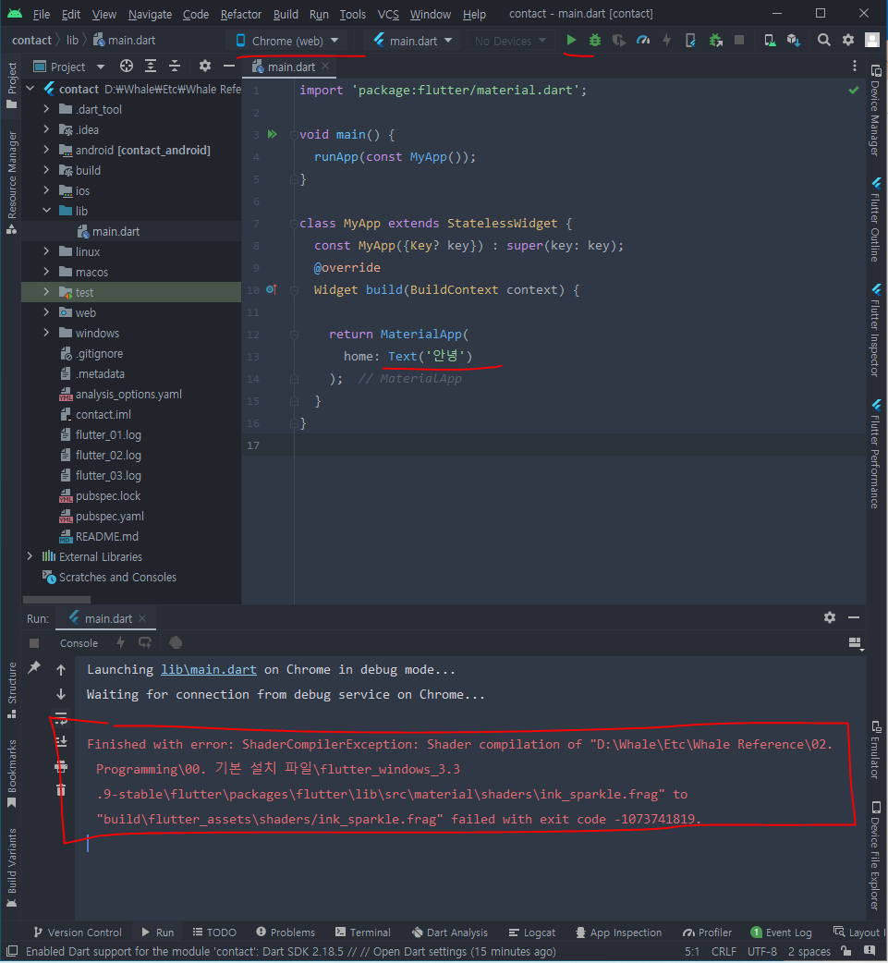
Task: Open the profiler gauge icon in toolbar
Action: 643,40
